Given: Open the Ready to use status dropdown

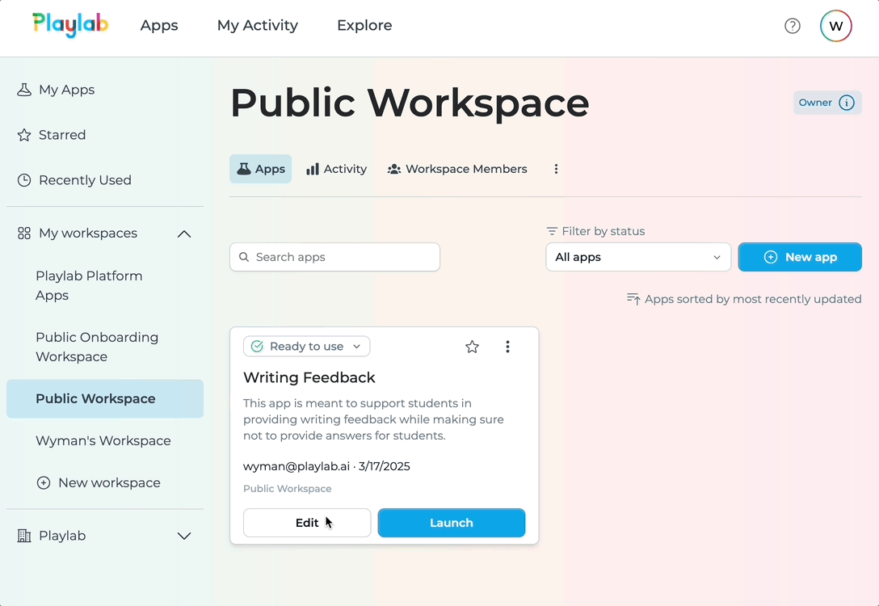Looking at the screenshot, I should tap(306, 346).
